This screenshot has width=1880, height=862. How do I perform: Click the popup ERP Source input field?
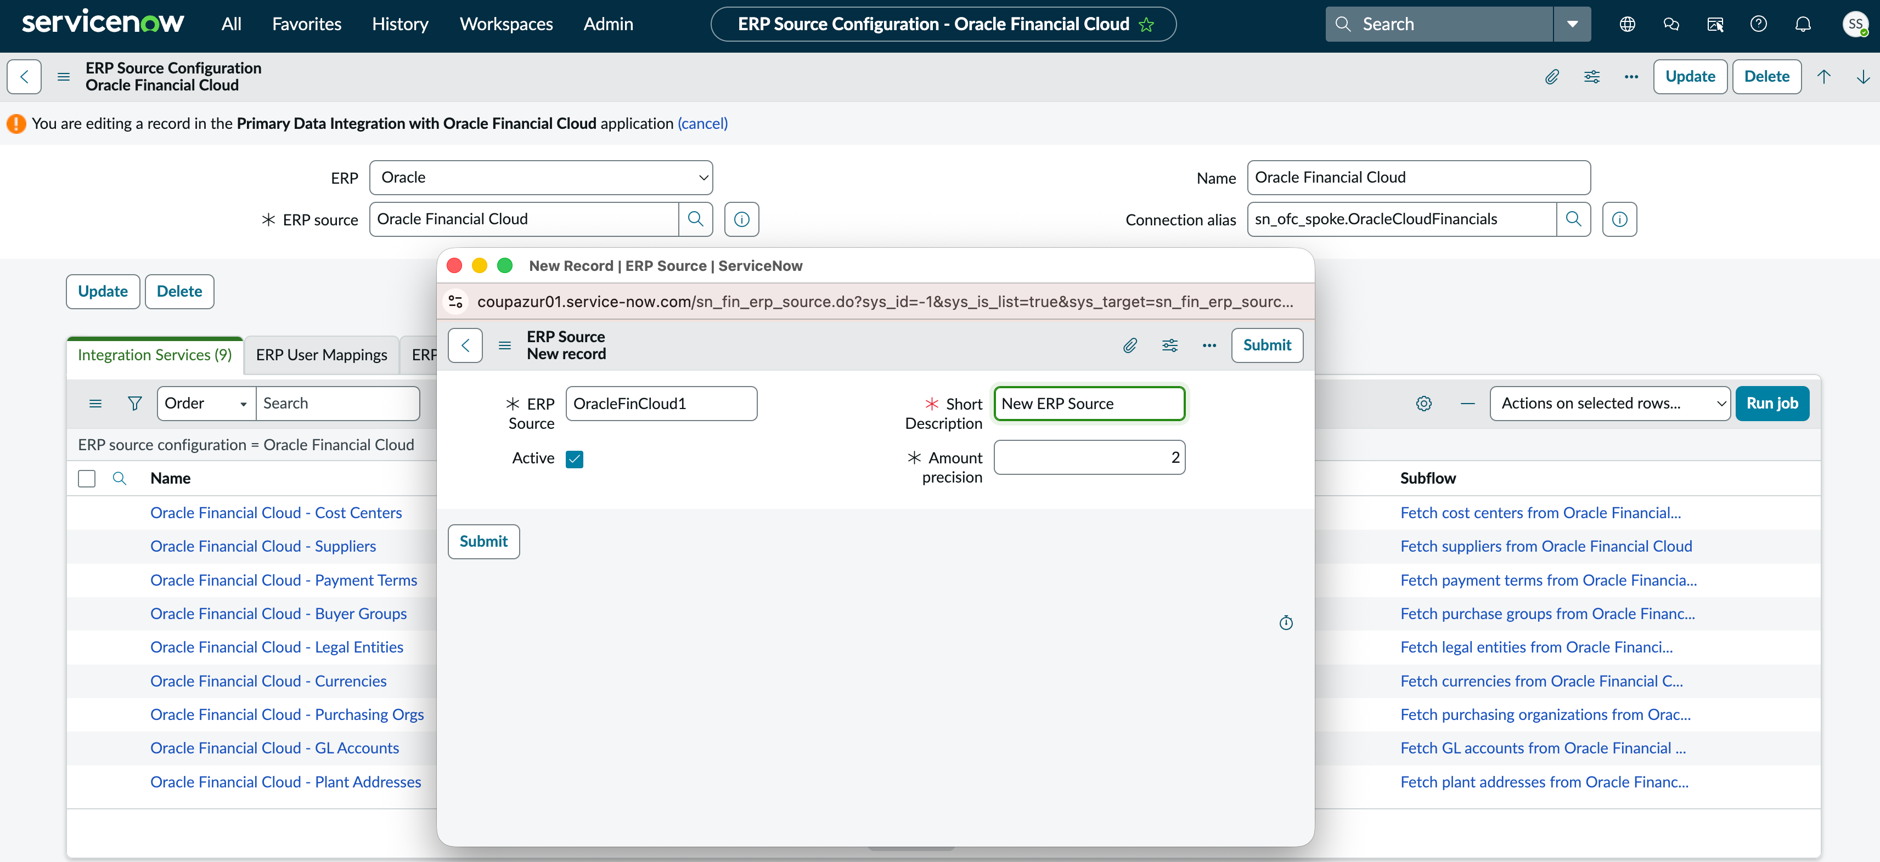coord(661,403)
